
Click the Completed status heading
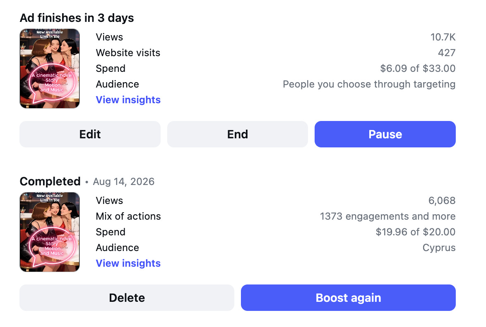50,181
